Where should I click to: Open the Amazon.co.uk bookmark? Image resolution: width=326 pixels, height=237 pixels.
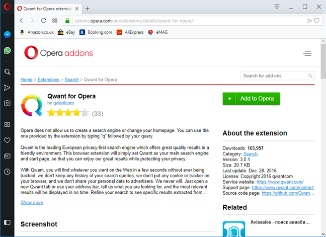pyautogui.click(x=37, y=32)
